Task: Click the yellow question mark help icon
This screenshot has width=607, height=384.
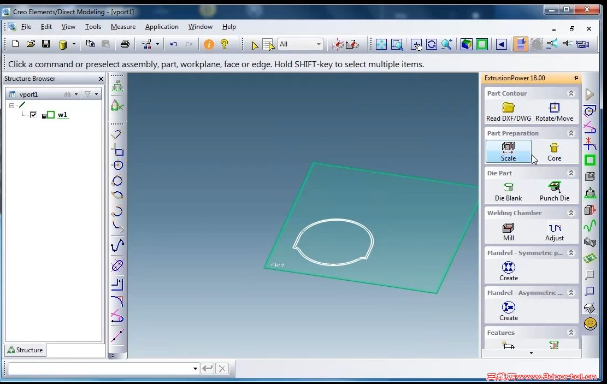Action: 224,44
